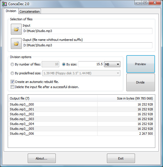163x167 pixels.
Task: Click the ConcaDec app icon in title bar
Action: pos(4,4)
